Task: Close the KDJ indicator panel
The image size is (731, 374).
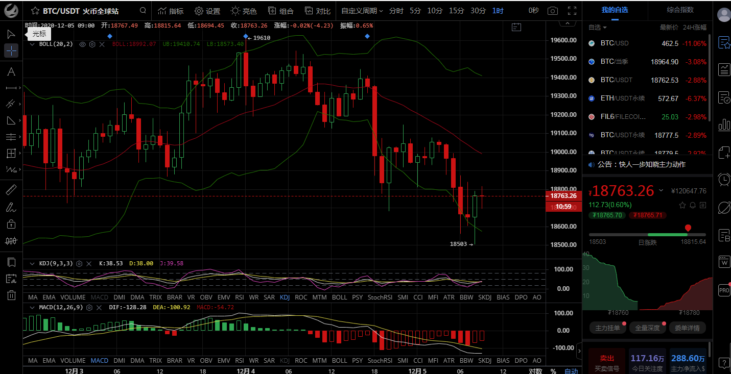Action: click(88, 263)
